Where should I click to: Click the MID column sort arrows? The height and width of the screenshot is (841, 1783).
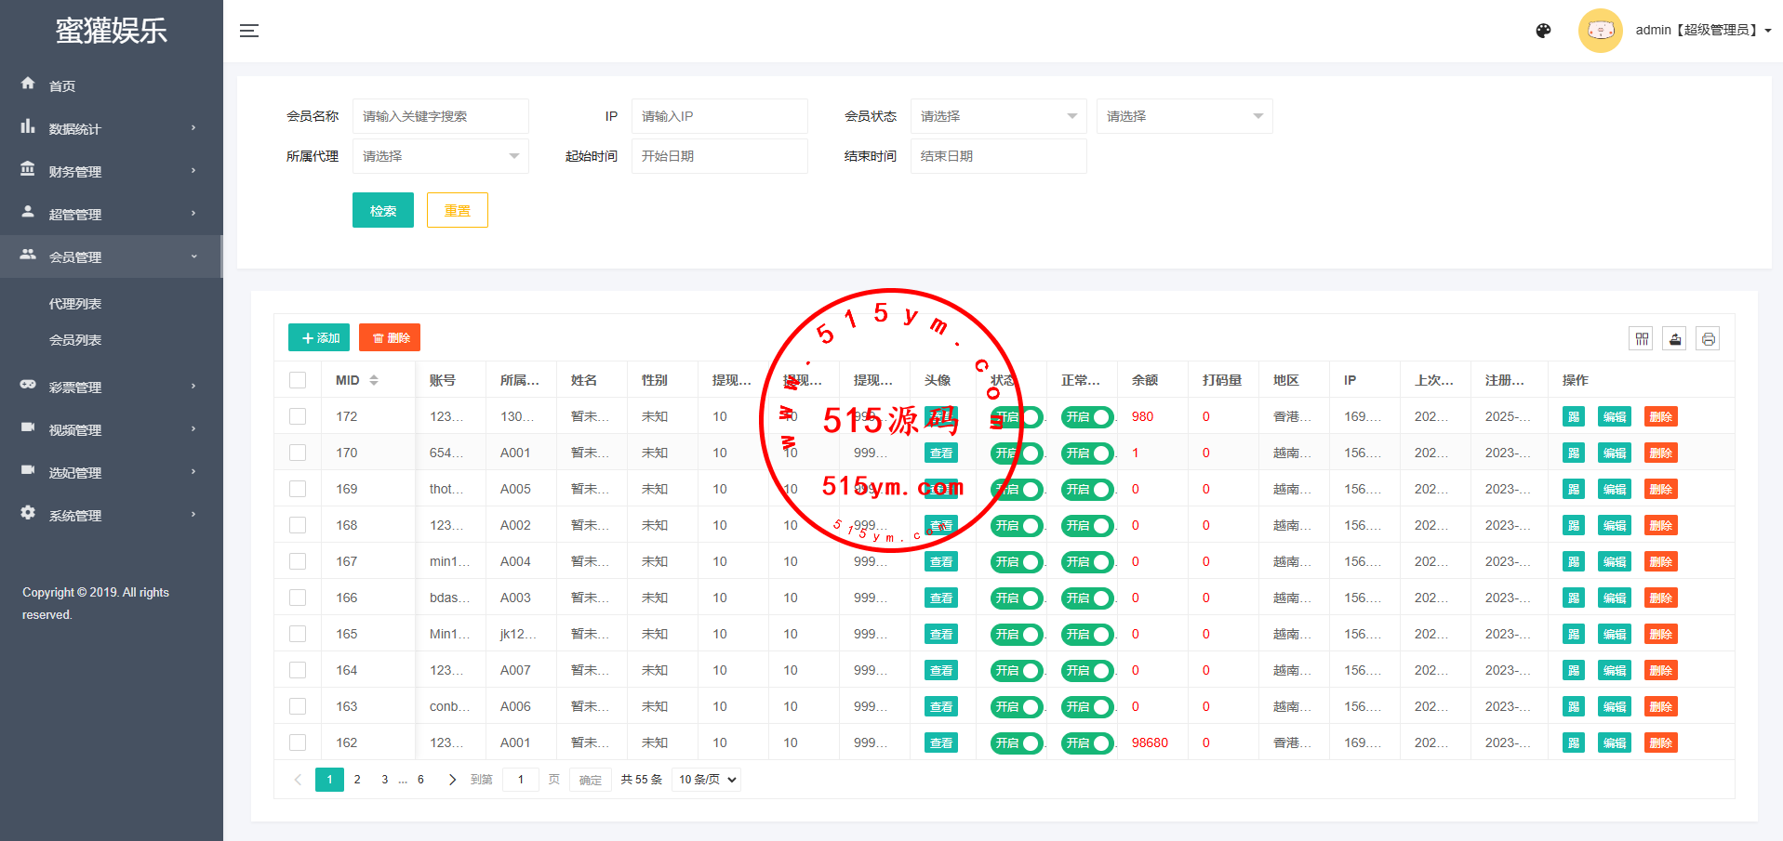click(374, 380)
